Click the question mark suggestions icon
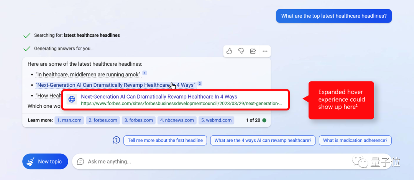This screenshot has width=414, height=180. point(116,140)
